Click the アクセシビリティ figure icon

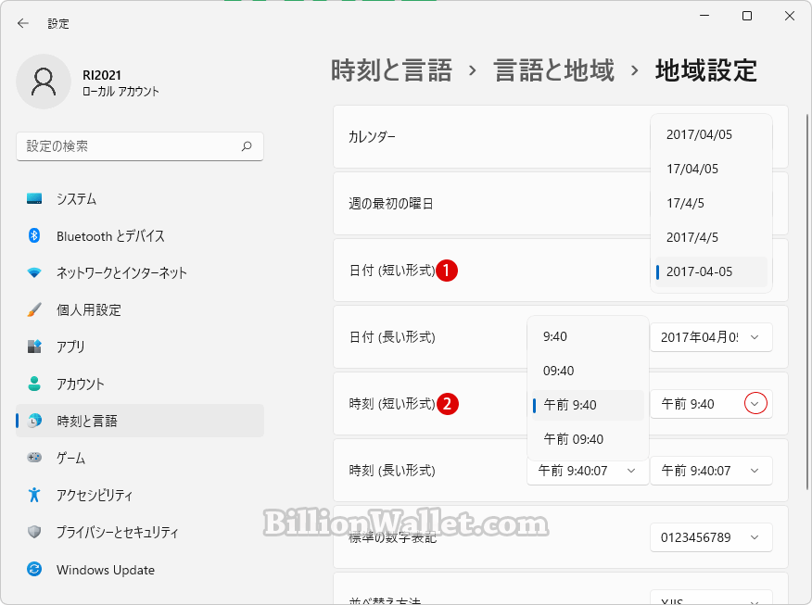click(x=34, y=495)
